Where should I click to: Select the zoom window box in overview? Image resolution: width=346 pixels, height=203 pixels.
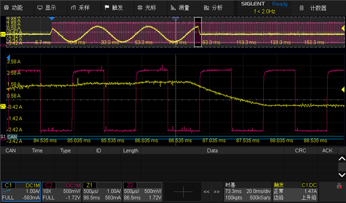pyautogui.click(x=198, y=32)
